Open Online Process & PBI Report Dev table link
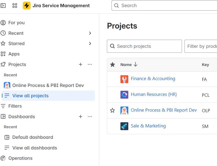 [164, 110]
